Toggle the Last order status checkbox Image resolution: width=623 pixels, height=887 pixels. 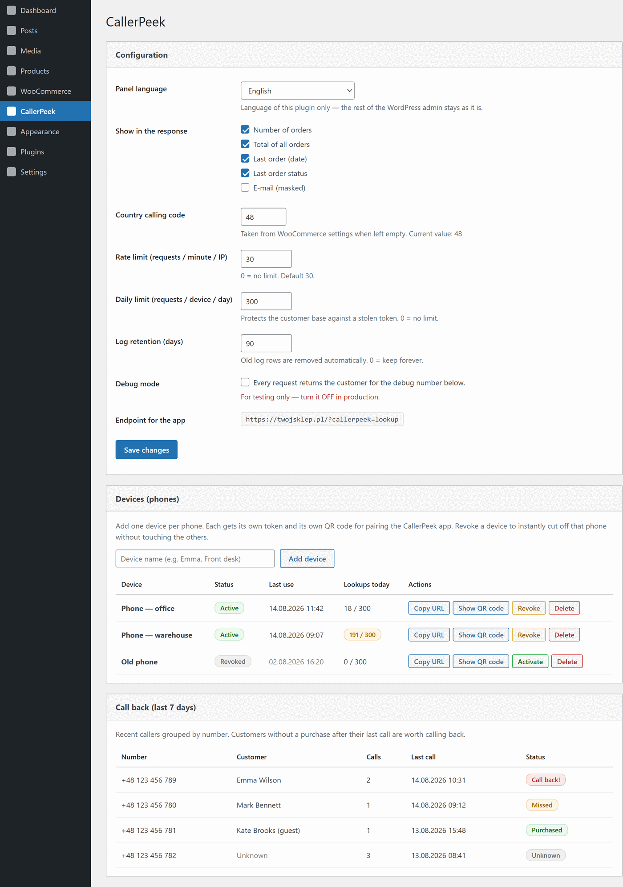pyautogui.click(x=245, y=173)
